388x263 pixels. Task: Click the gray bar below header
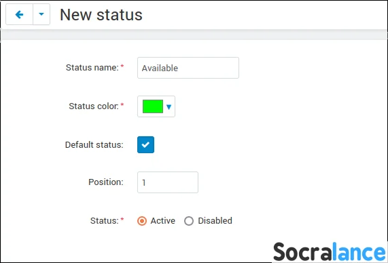coord(194,35)
